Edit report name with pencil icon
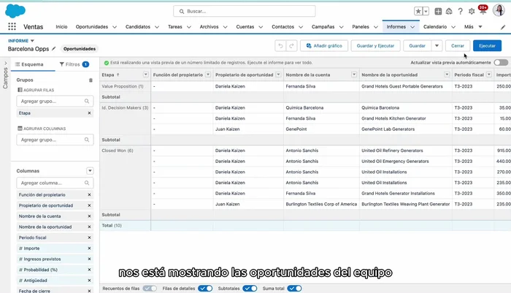This screenshot has height=293, width=511. tap(53, 49)
